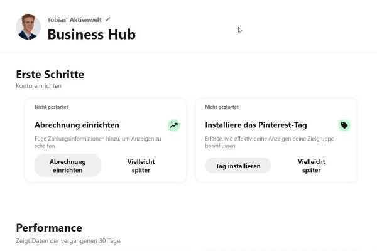
Task: Click Nicht gestartet status on the Abrechnung card
Action: [52, 107]
